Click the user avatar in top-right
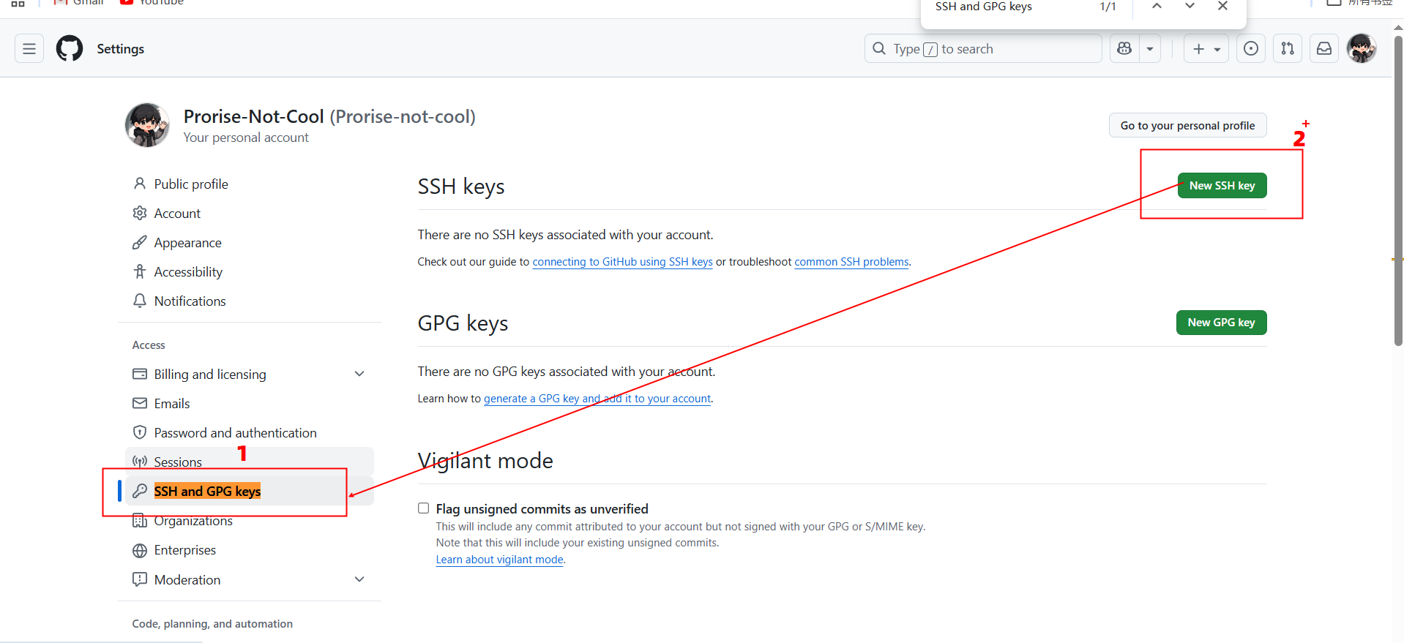 coord(1362,49)
